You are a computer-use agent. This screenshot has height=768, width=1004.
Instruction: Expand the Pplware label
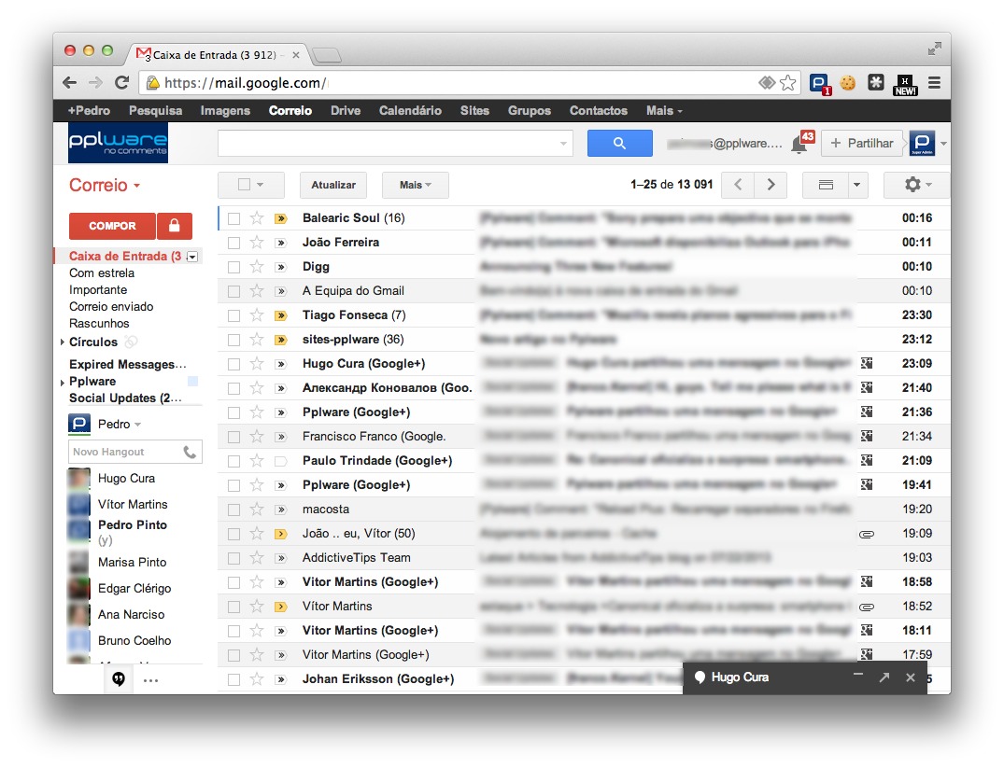pos(63,382)
